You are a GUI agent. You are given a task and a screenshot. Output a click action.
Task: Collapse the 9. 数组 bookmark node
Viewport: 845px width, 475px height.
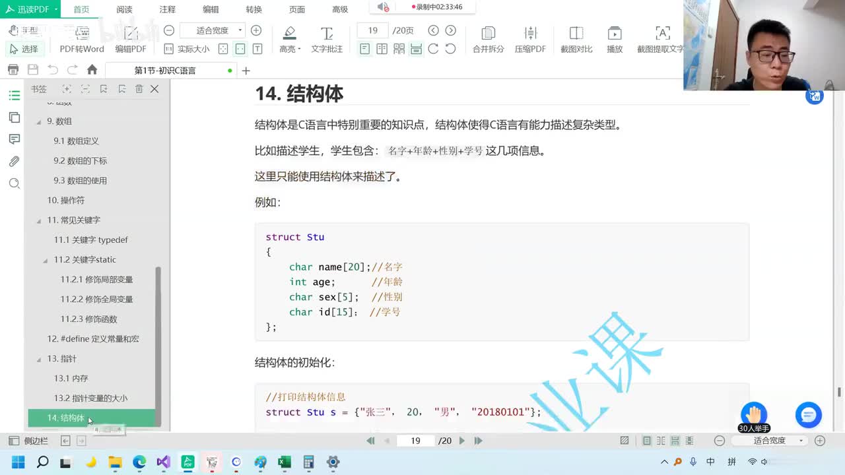(x=39, y=121)
